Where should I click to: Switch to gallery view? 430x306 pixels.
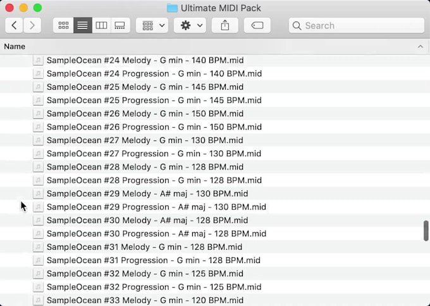point(120,25)
